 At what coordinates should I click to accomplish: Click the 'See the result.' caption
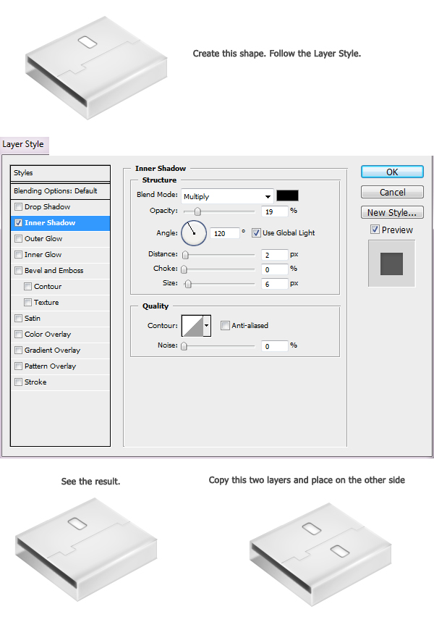point(90,482)
